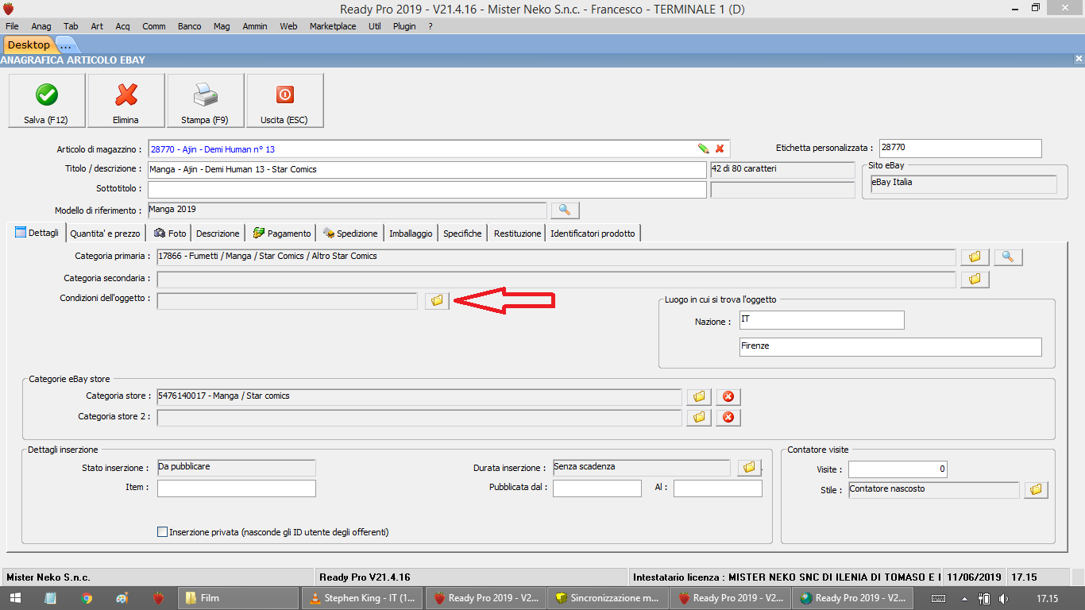This screenshot has height=610, width=1085.
Task: Choose Categoria store 2 via folder icon
Action: (699, 417)
